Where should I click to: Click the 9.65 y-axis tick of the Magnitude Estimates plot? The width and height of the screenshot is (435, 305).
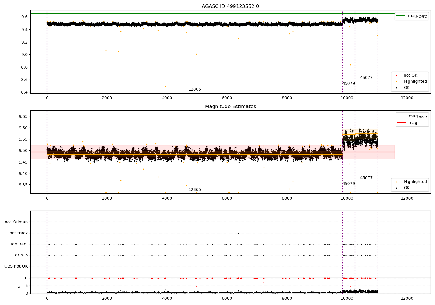coord(23,116)
